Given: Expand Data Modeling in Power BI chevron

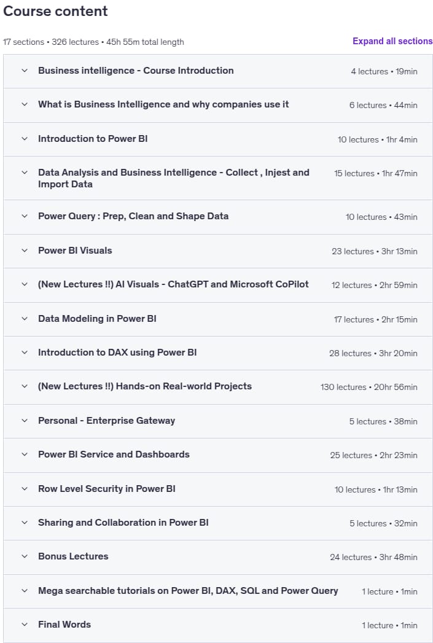Looking at the screenshot, I should click(x=25, y=319).
